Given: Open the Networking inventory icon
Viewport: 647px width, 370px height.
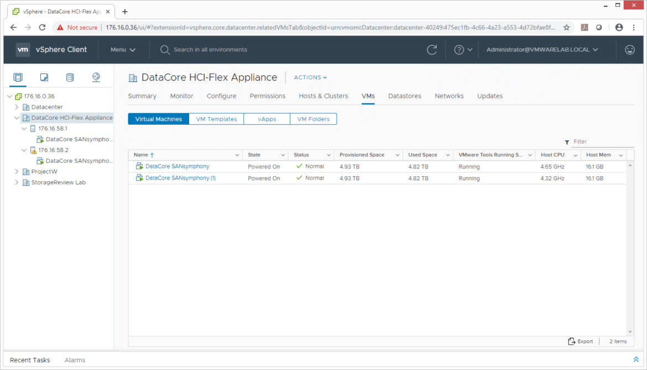Looking at the screenshot, I should (x=96, y=77).
